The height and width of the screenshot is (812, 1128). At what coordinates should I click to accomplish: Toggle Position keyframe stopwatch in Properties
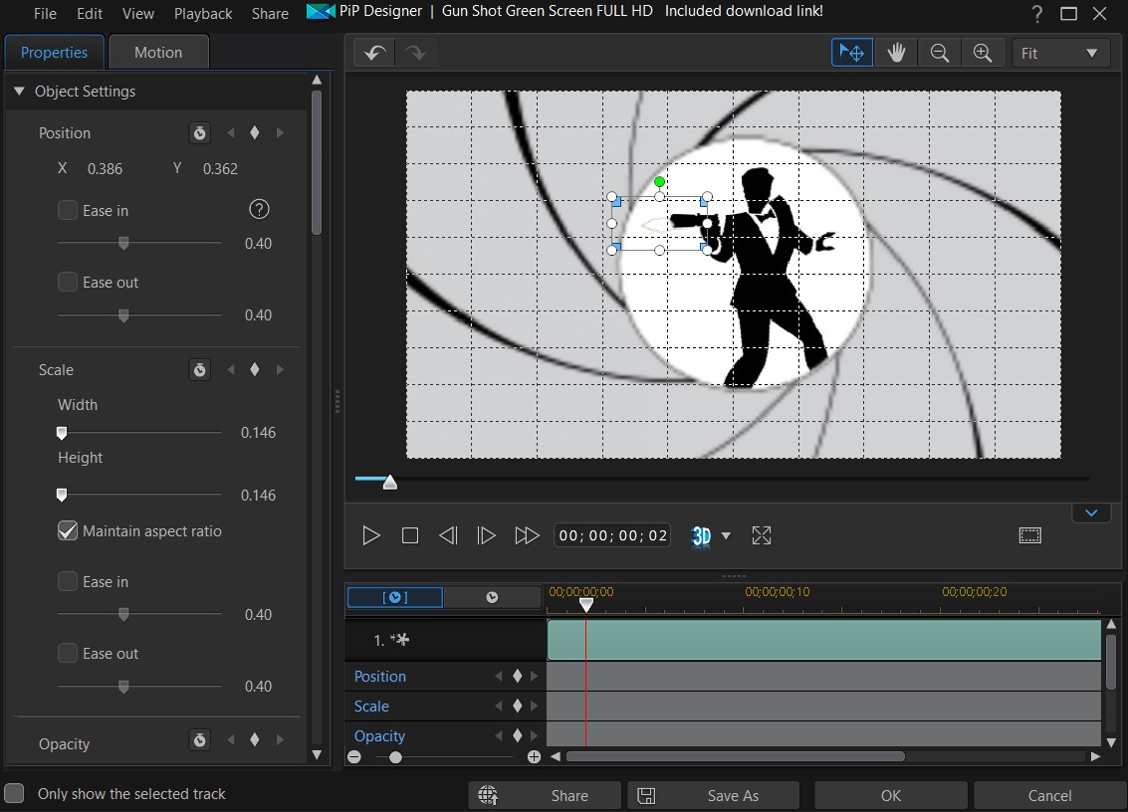pos(200,133)
